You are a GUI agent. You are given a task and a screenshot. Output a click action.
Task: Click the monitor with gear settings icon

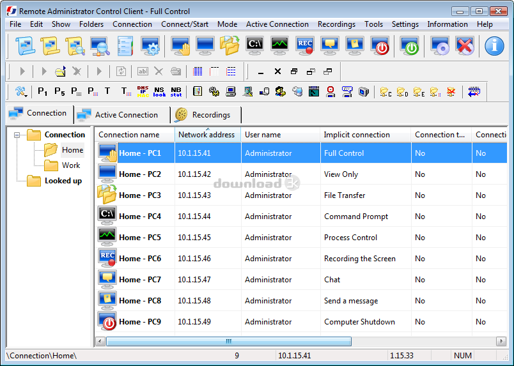(150, 46)
